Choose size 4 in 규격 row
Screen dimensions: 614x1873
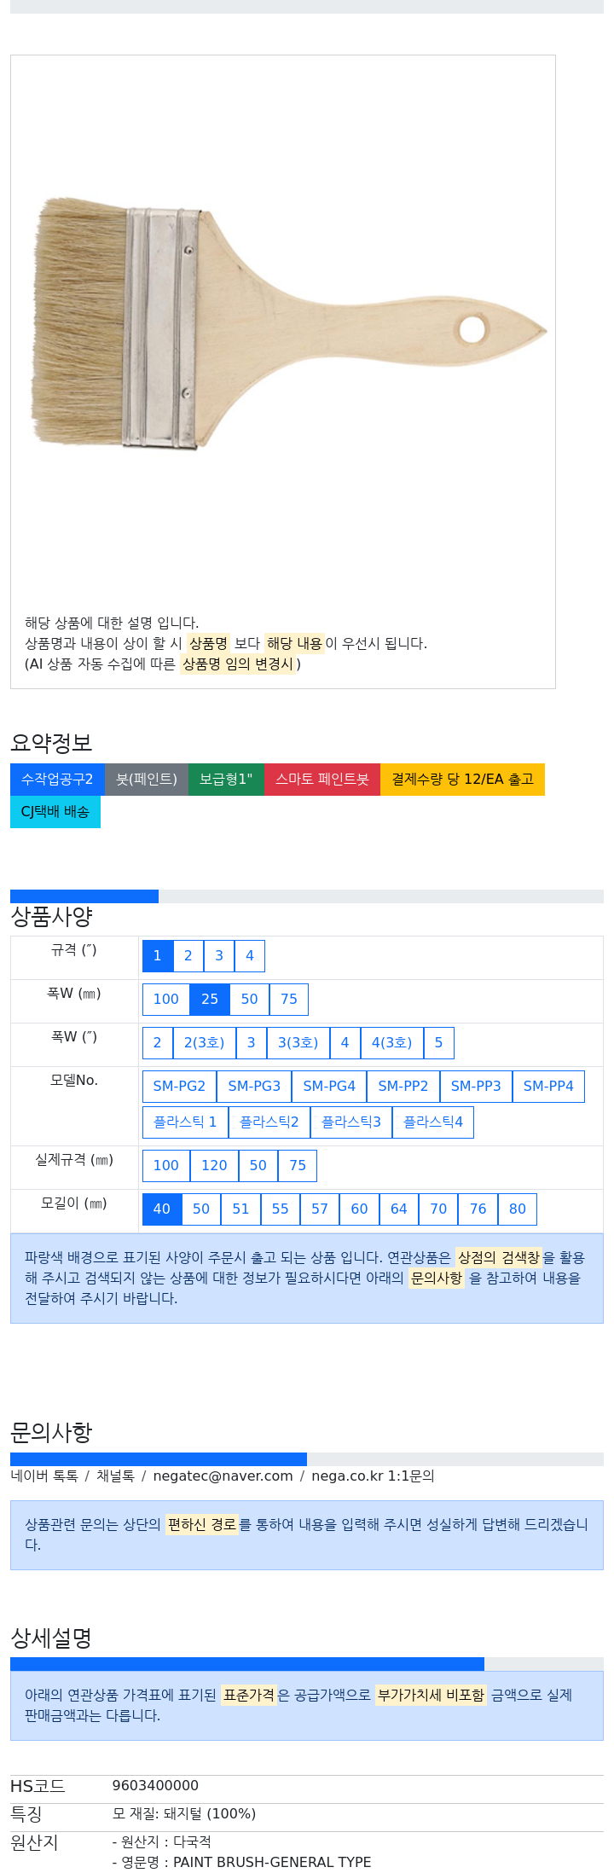(x=250, y=956)
